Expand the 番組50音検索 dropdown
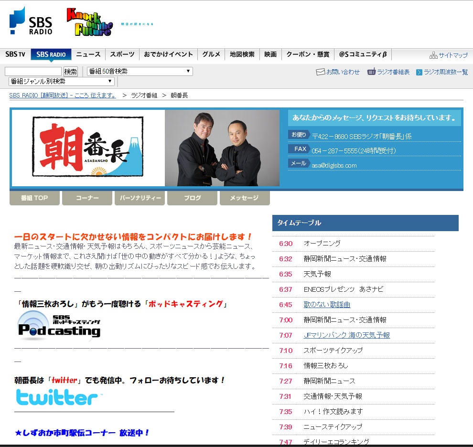This screenshot has width=473, height=447. click(x=140, y=71)
